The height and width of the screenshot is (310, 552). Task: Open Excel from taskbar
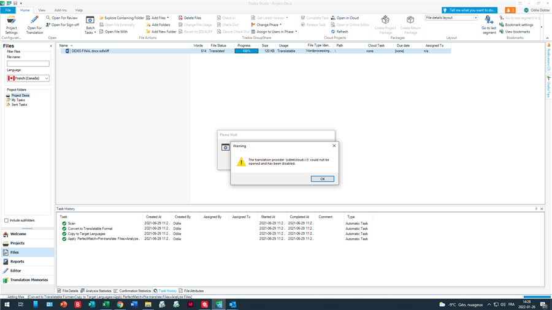(105, 304)
